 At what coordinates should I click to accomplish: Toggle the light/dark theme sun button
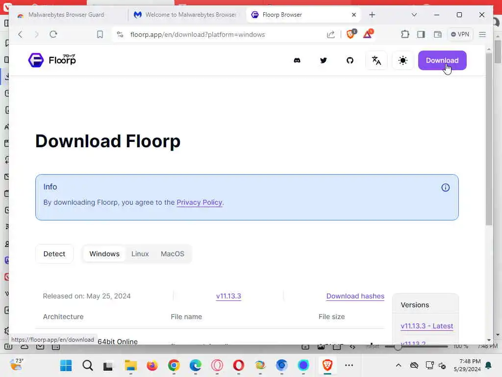pos(403,60)
